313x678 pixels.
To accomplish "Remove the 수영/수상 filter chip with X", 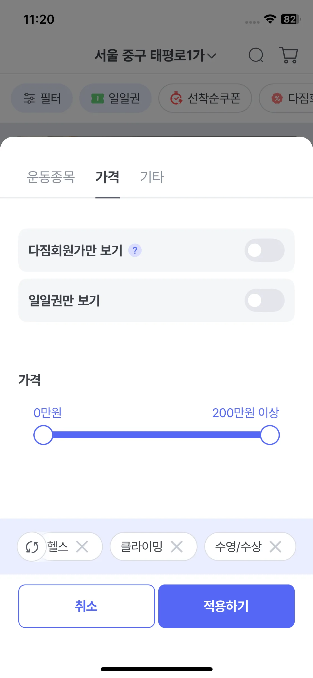I will pyautogui.click(x=275, y=547).
